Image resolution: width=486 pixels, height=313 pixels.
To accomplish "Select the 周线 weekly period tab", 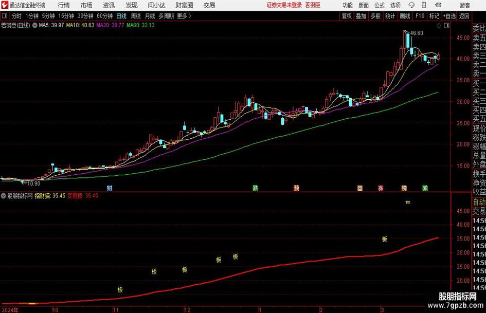I will pyautogui.click(x=136, y=16).
